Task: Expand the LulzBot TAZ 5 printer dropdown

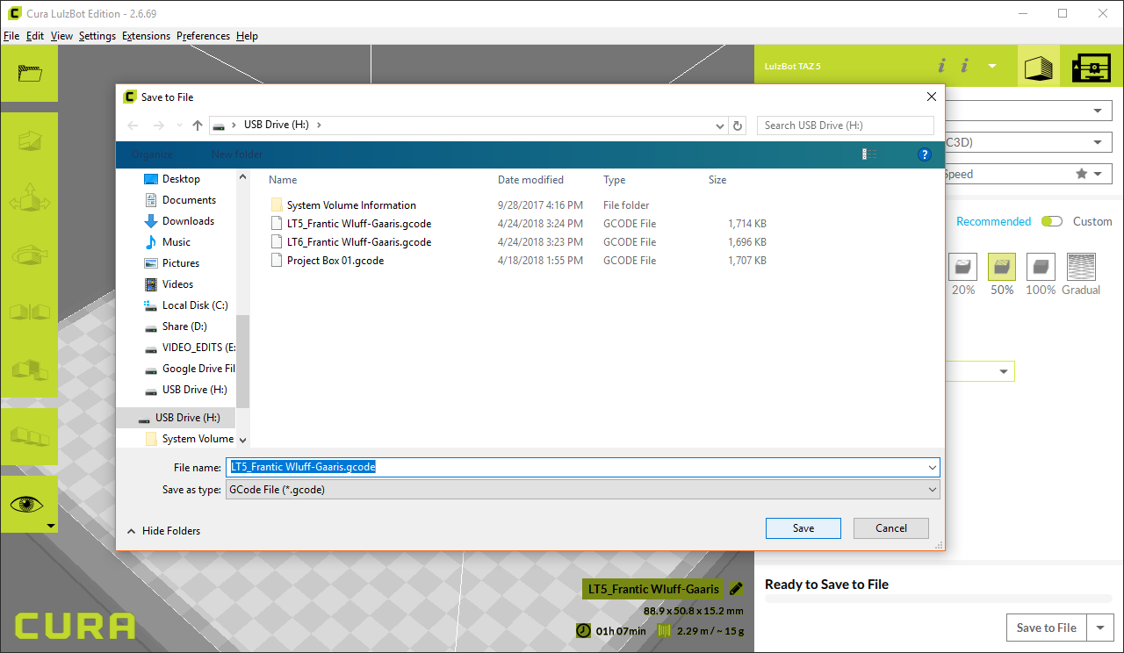Action: (x=992, y=66)
